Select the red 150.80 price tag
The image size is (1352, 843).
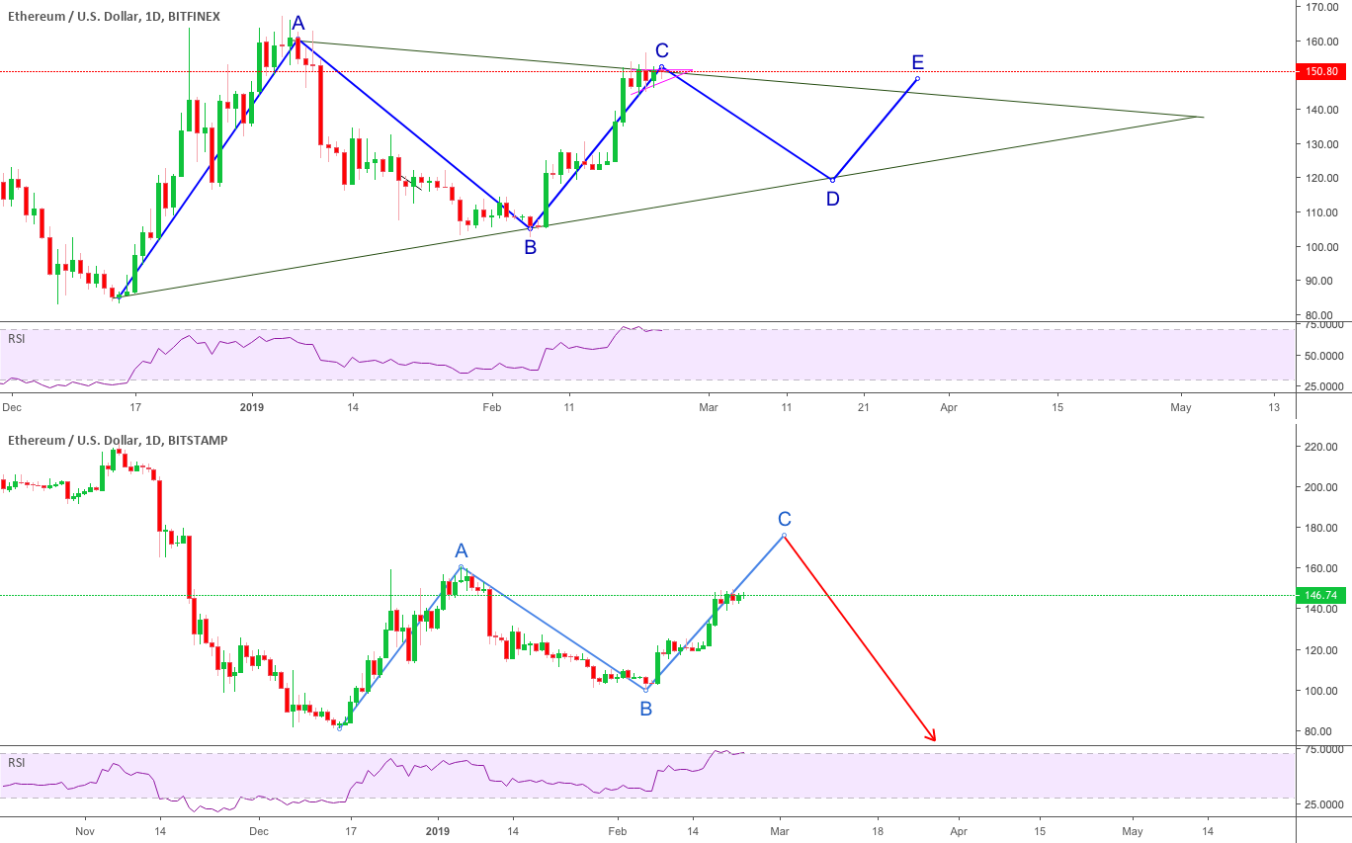click(1323, 71)
